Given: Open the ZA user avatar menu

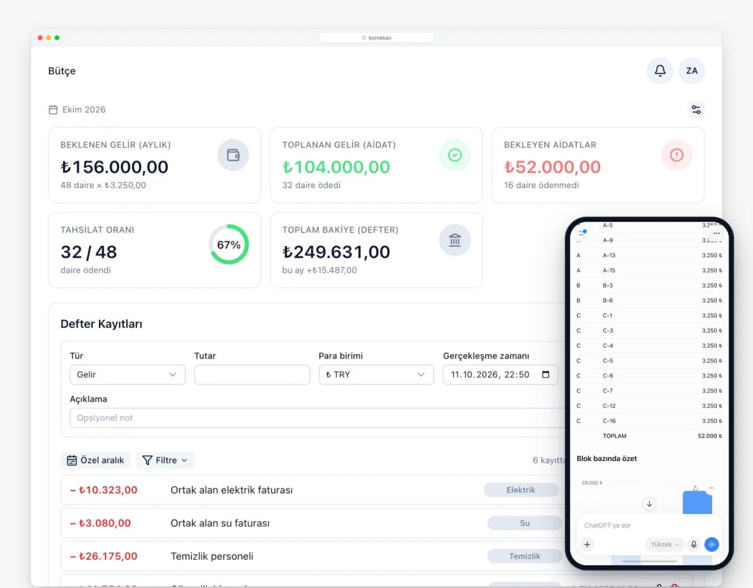Looking at the screenshot, I should point(692,71).
